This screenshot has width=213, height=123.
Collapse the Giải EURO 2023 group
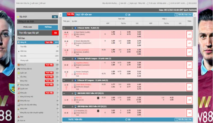coord(64,93)
